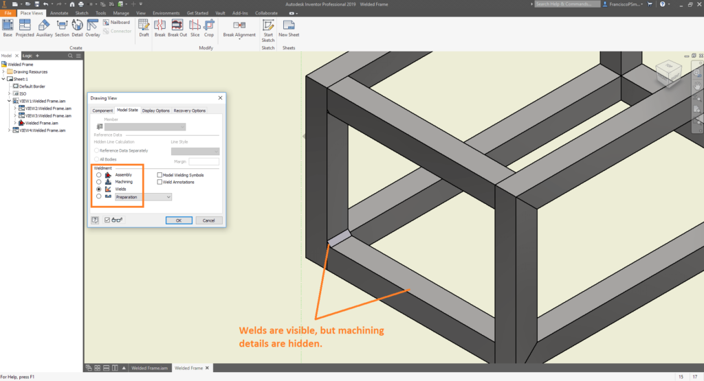Viewport: 704px width, 381px height.
Task: Open the Manage ribbon tab
Action: 121,13
